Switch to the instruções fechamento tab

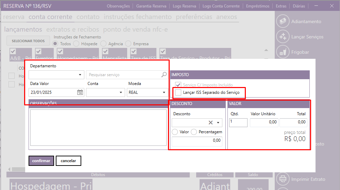[x=138, y=17]
